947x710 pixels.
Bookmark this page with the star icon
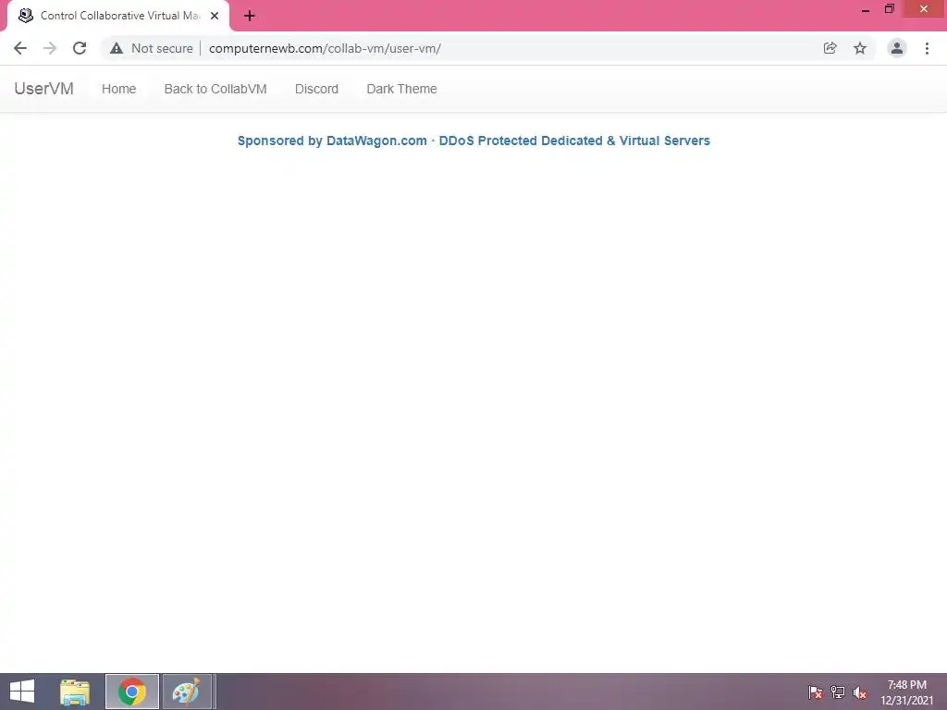(x=860, y=48)
